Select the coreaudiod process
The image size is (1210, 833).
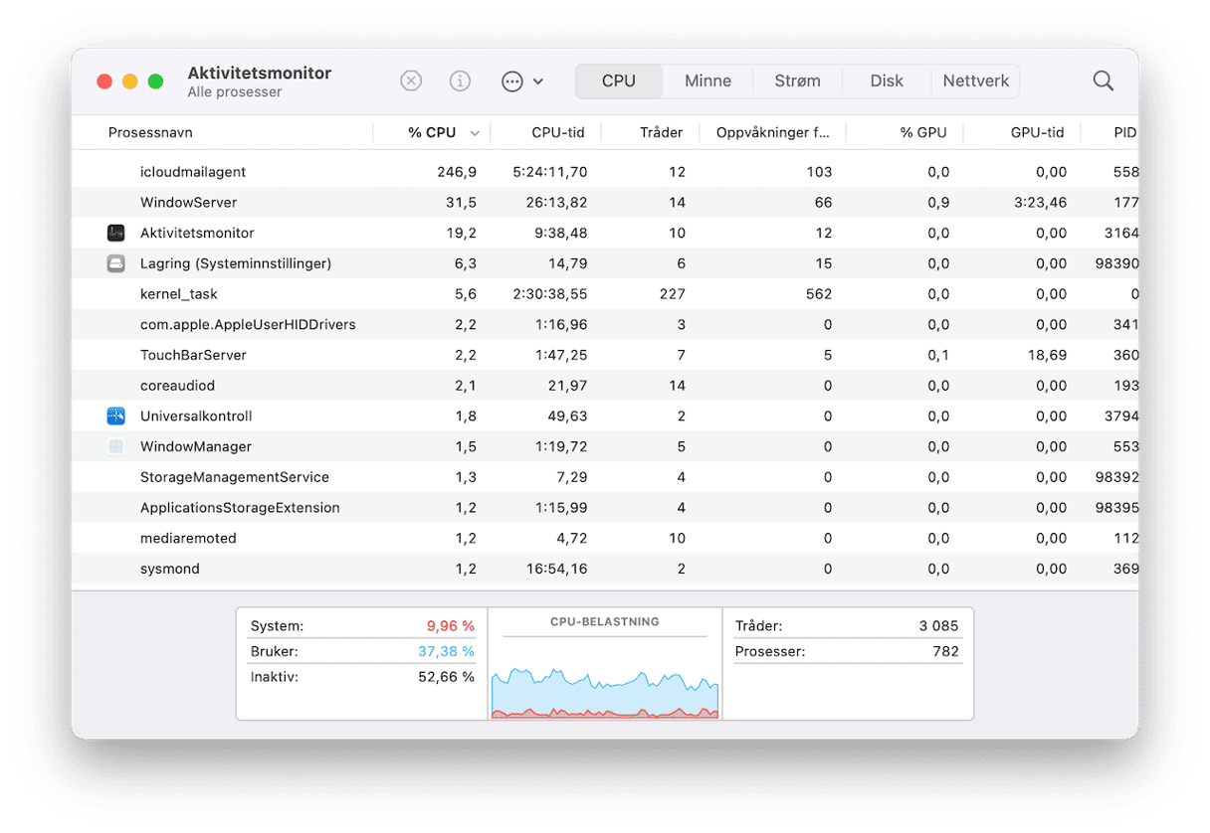(605, 386)
